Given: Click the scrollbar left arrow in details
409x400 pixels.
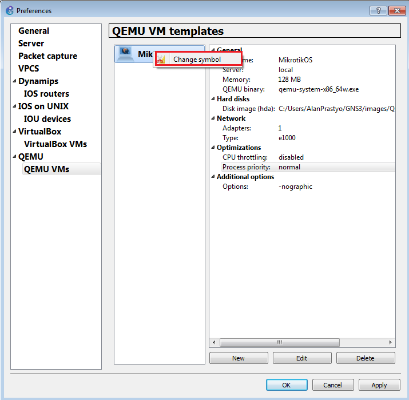Looking at the screenshot, I should point(214,342).
